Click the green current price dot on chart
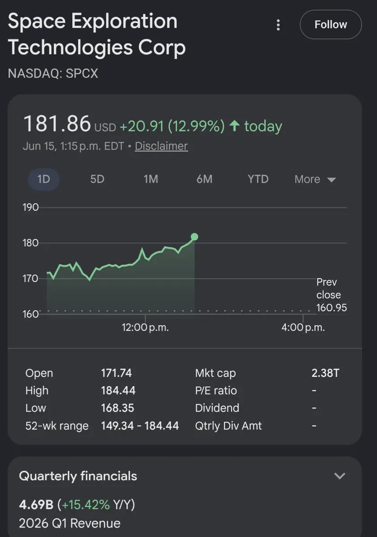Screen dimensions: 377x537 tap(194, 237)
